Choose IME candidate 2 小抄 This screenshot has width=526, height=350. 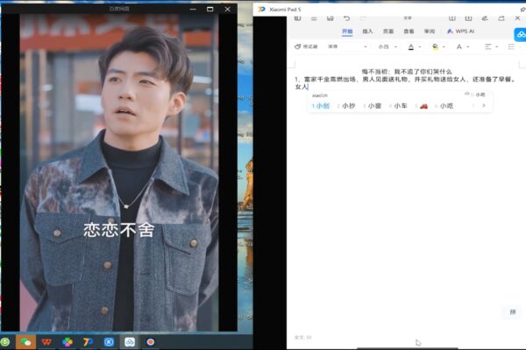coord(346,106)
